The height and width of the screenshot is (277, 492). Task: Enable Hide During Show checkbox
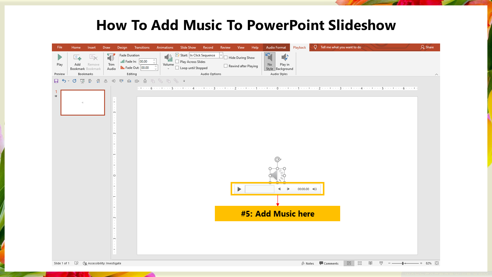point(226,58)
